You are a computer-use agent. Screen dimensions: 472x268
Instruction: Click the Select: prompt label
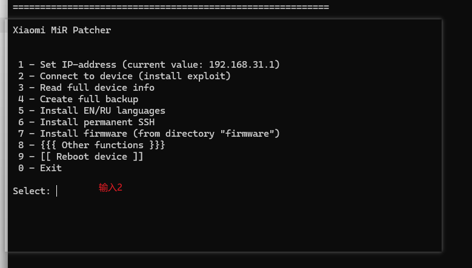click(x=32, y=191)
